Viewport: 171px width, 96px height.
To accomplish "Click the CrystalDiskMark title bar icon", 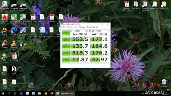I will point(62,24).
